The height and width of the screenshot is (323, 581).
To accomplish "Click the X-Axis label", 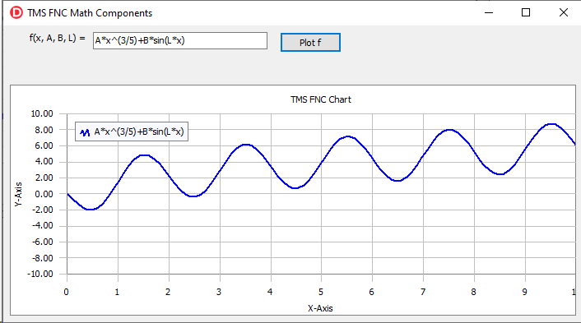I will [x=320, y=308].
